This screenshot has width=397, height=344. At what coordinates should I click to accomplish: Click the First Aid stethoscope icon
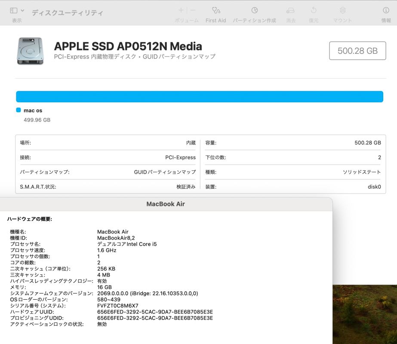pyautogui.click(x=215, y=10)
